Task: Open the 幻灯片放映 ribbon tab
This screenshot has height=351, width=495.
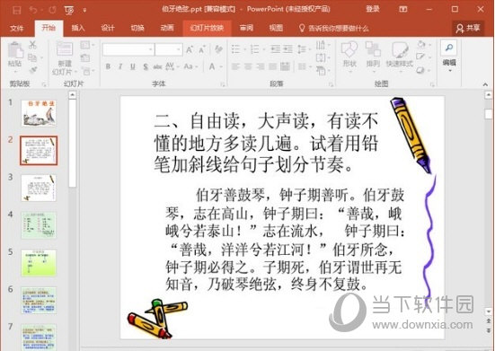Action: pyautogui.click(x=207, y=28)
